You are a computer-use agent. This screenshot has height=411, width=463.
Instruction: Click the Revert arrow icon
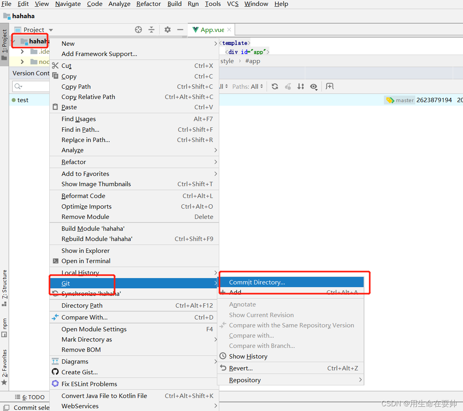223,368
